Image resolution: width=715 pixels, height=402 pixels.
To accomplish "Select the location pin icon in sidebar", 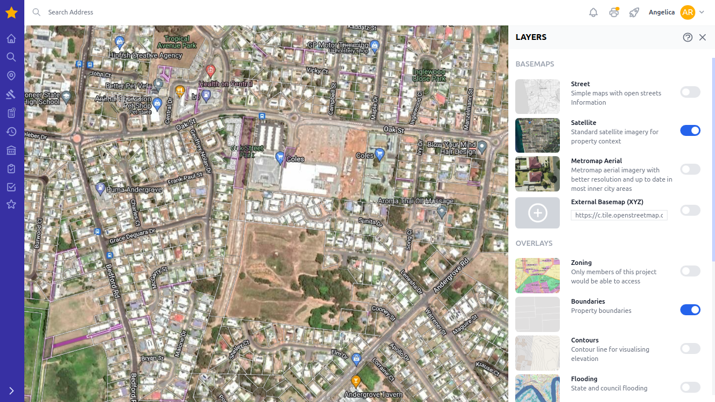I will (11, 76).
